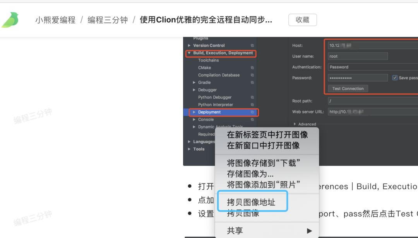
Task: Expand the Languages tree node
Action: 189,142
